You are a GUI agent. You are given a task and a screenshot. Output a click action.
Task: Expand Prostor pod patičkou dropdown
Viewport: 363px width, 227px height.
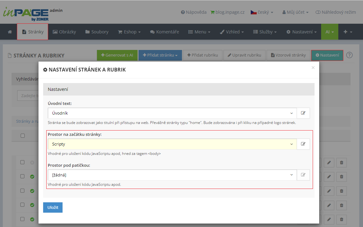pyautogui.click(x=172, y=175)
